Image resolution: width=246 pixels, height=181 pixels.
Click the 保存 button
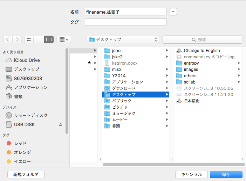tap(226, 174)
